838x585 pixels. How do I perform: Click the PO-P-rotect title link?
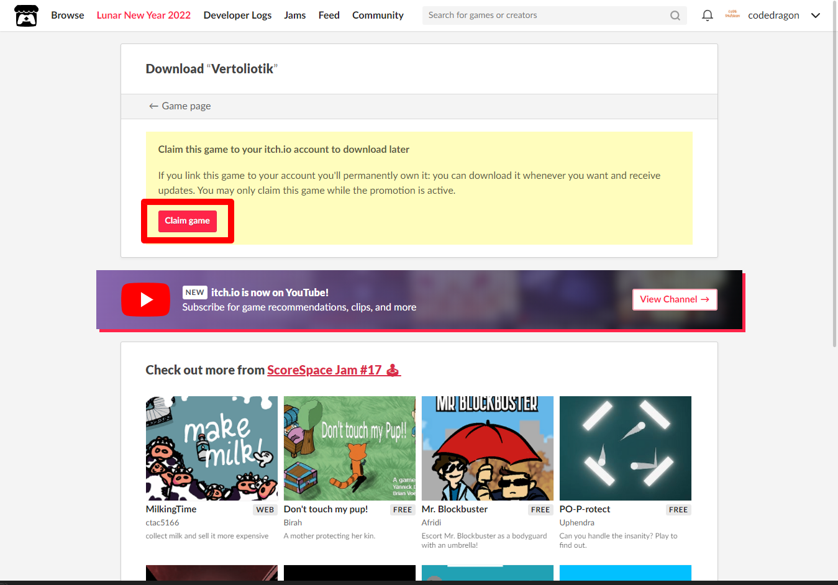pyautogui.click(x=585, y=509)
